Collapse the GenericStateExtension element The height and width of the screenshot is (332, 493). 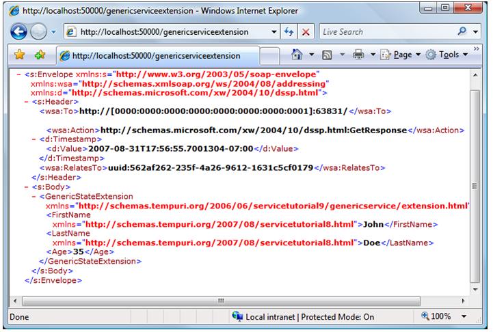pyautogui.click(x=34, y=197)
